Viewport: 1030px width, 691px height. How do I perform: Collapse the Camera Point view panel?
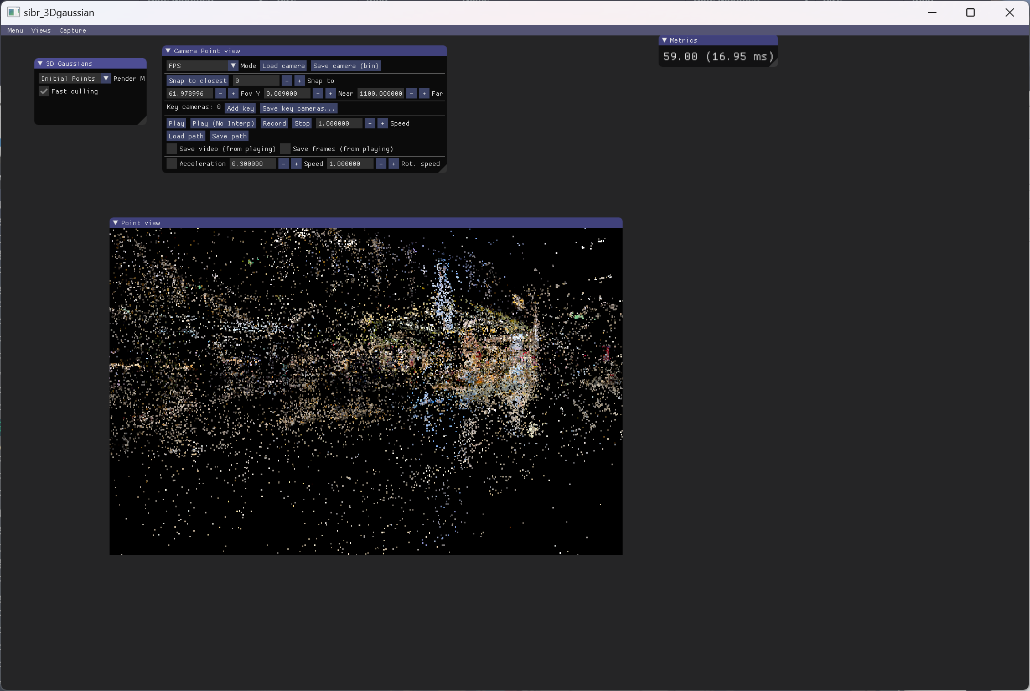coord(168,50)
